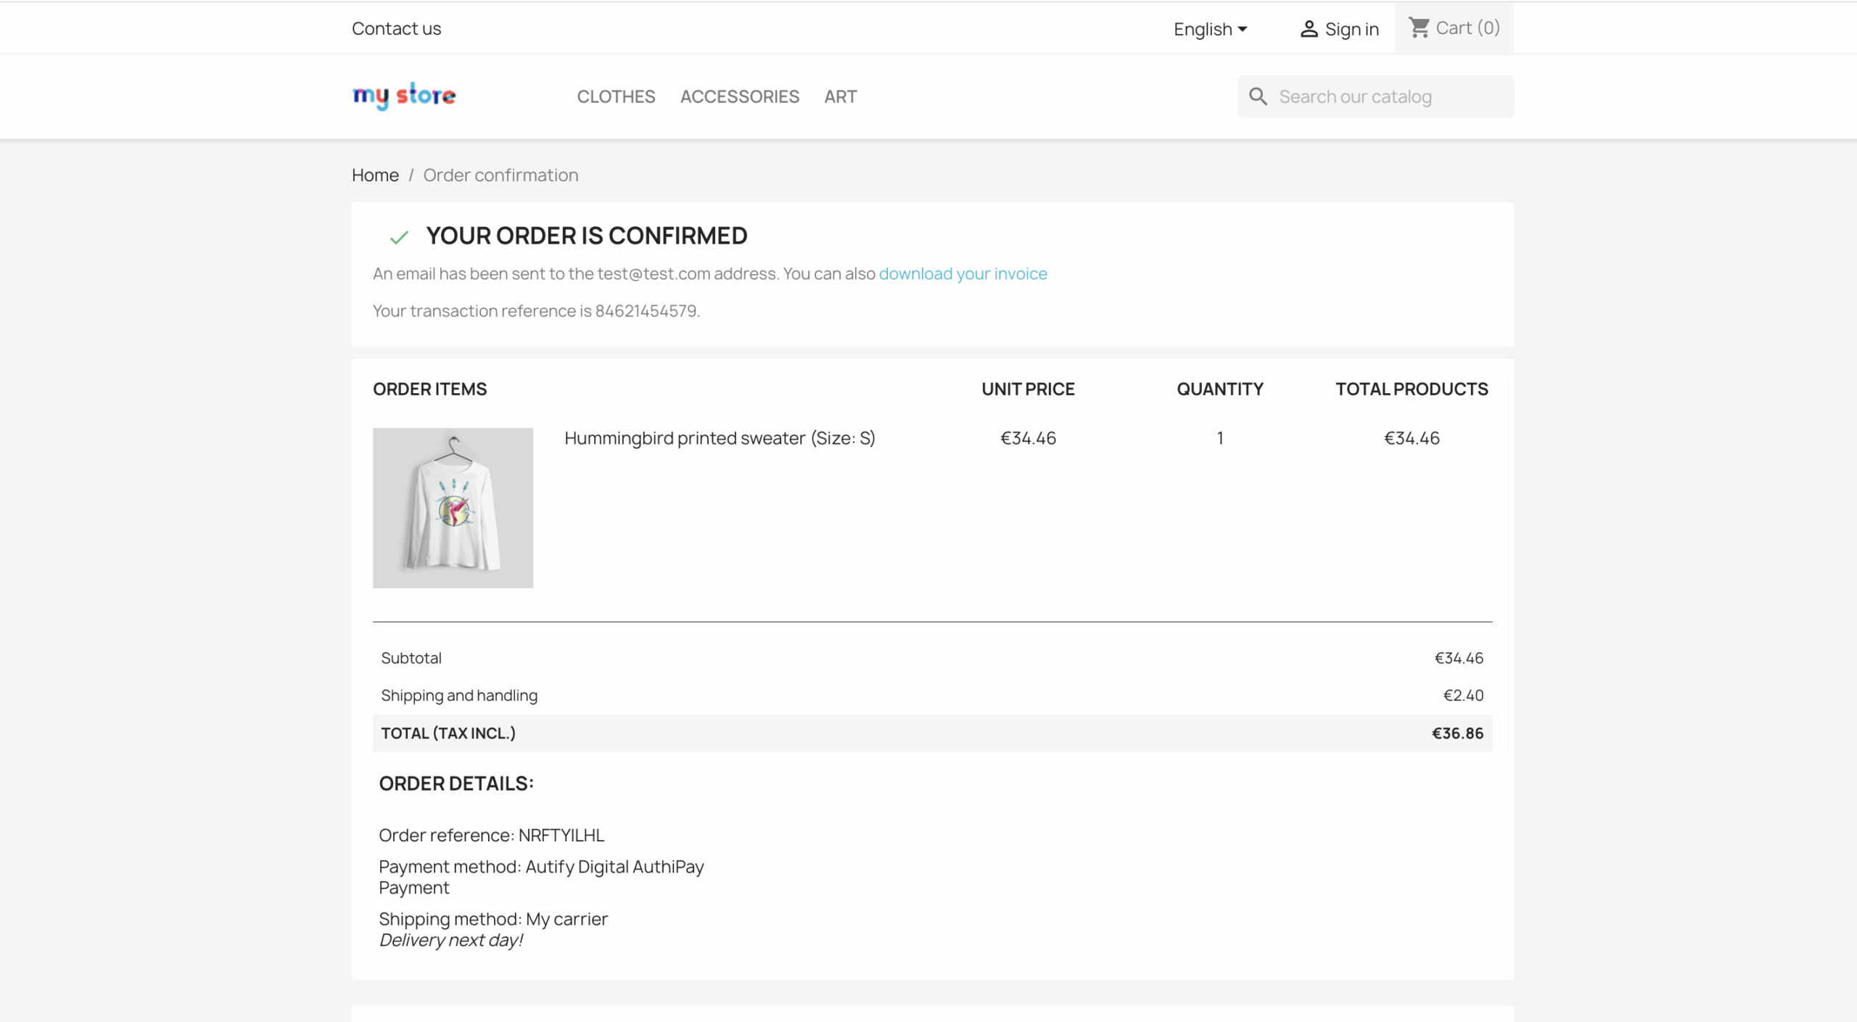The image size is (1857, 1022).
Task: Click the Contact us link
Action: coord(396,28)
